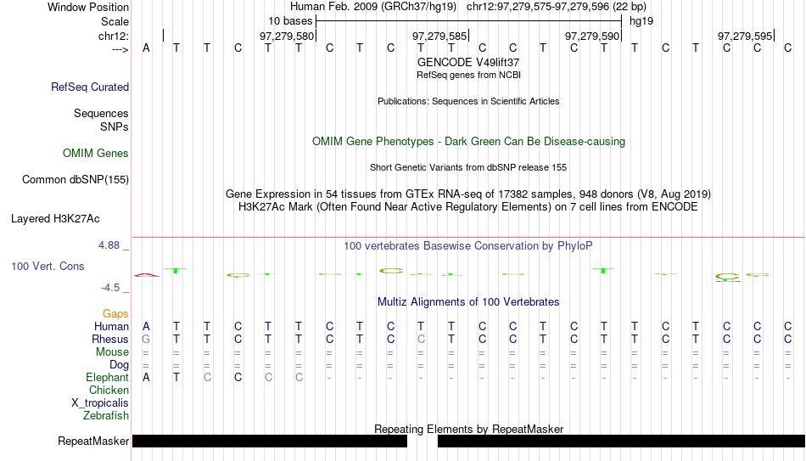
Task: Click the Zebrafish species label
Action: (106, 415)
